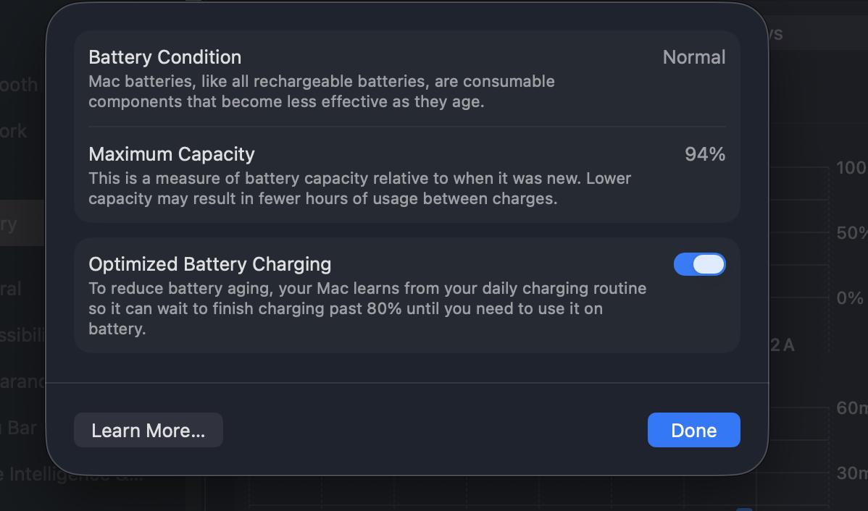Open General in the dimmed sidebar

pyautogui.click(x=13, y=289)
